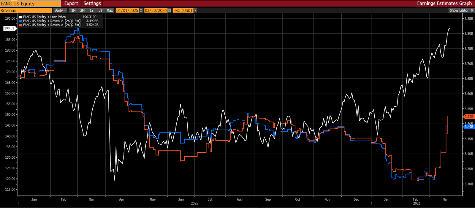The image size is (475, 208).
Task: Open the Daily periodicity dropdown
Action: pyautogui.click(x=60, y=10)
